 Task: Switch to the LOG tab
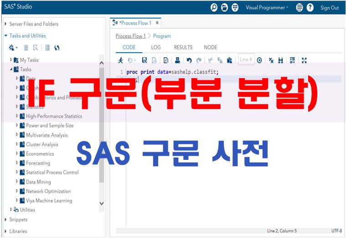[156, 47]
